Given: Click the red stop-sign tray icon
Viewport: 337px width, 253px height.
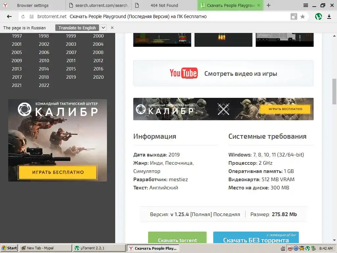Looking at the screenshot, I should pyautogui.click(x=290, y=248).
